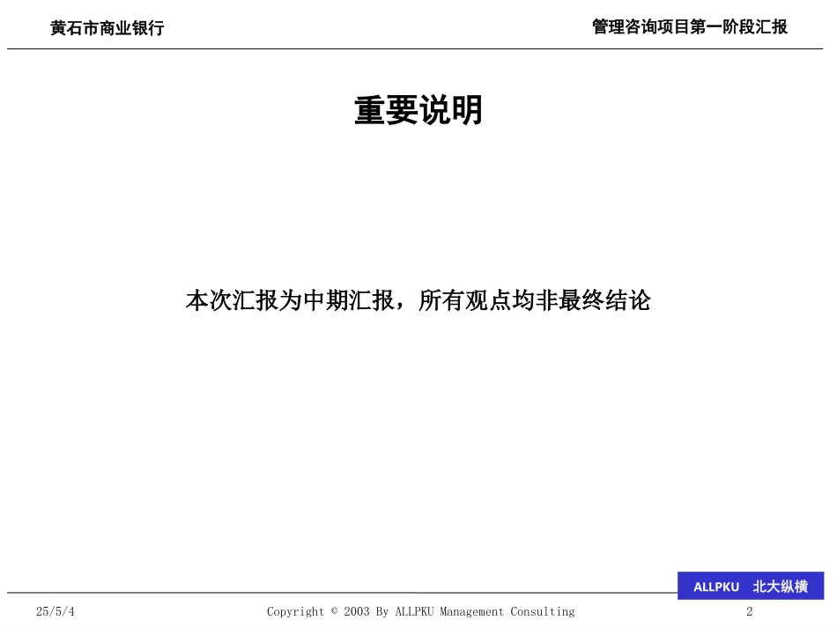Select the slide title 重要说明
The image size is (837, 628).
coord(418,110)
